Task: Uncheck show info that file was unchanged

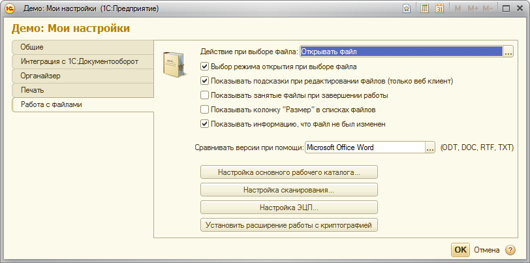Action: click(205, 124)
